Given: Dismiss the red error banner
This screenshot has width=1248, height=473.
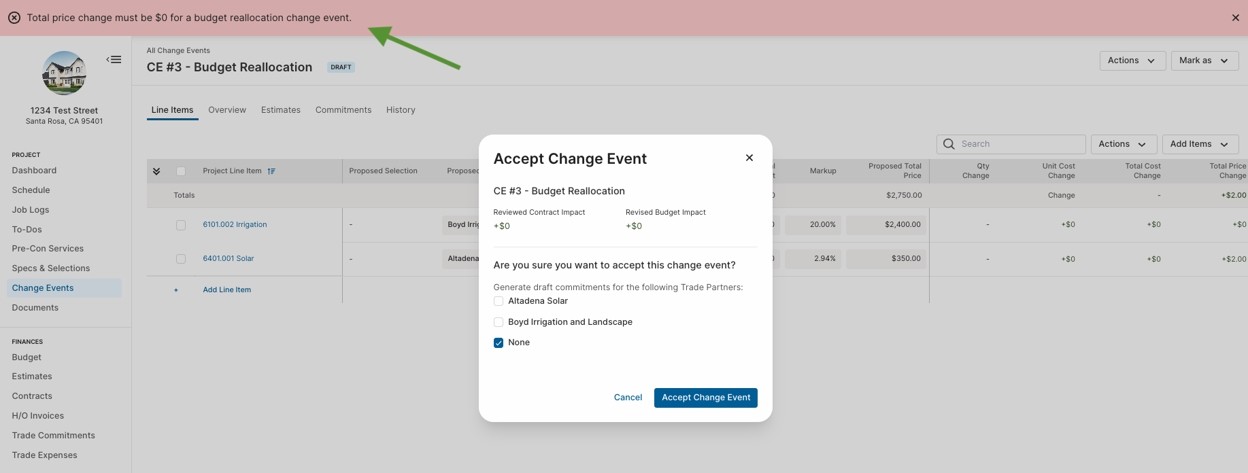Looking at the screenshot, I should [1235, 18].
